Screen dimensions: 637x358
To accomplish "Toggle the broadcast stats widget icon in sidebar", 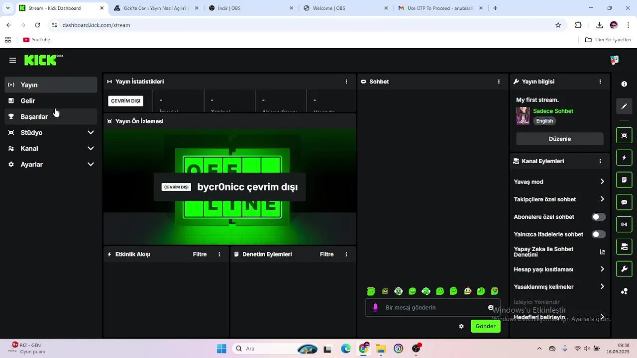I will tap(624, 224).
